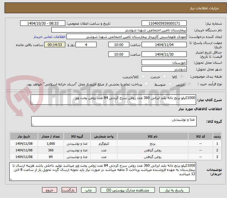Click the پاسخ به نیاز button
The image size is (227, 198).
174,190
